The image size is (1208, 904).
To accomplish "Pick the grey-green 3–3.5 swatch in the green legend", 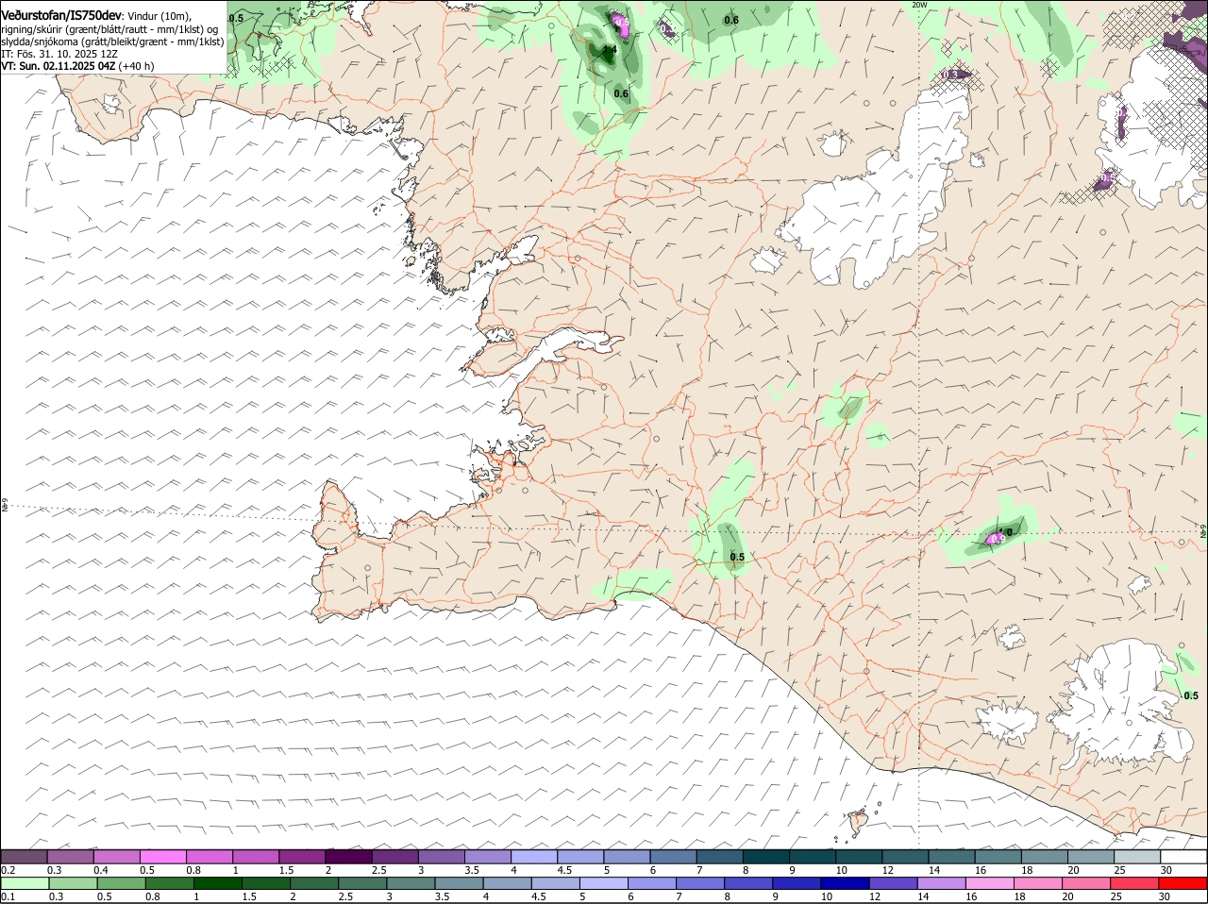I will point(411,883).
